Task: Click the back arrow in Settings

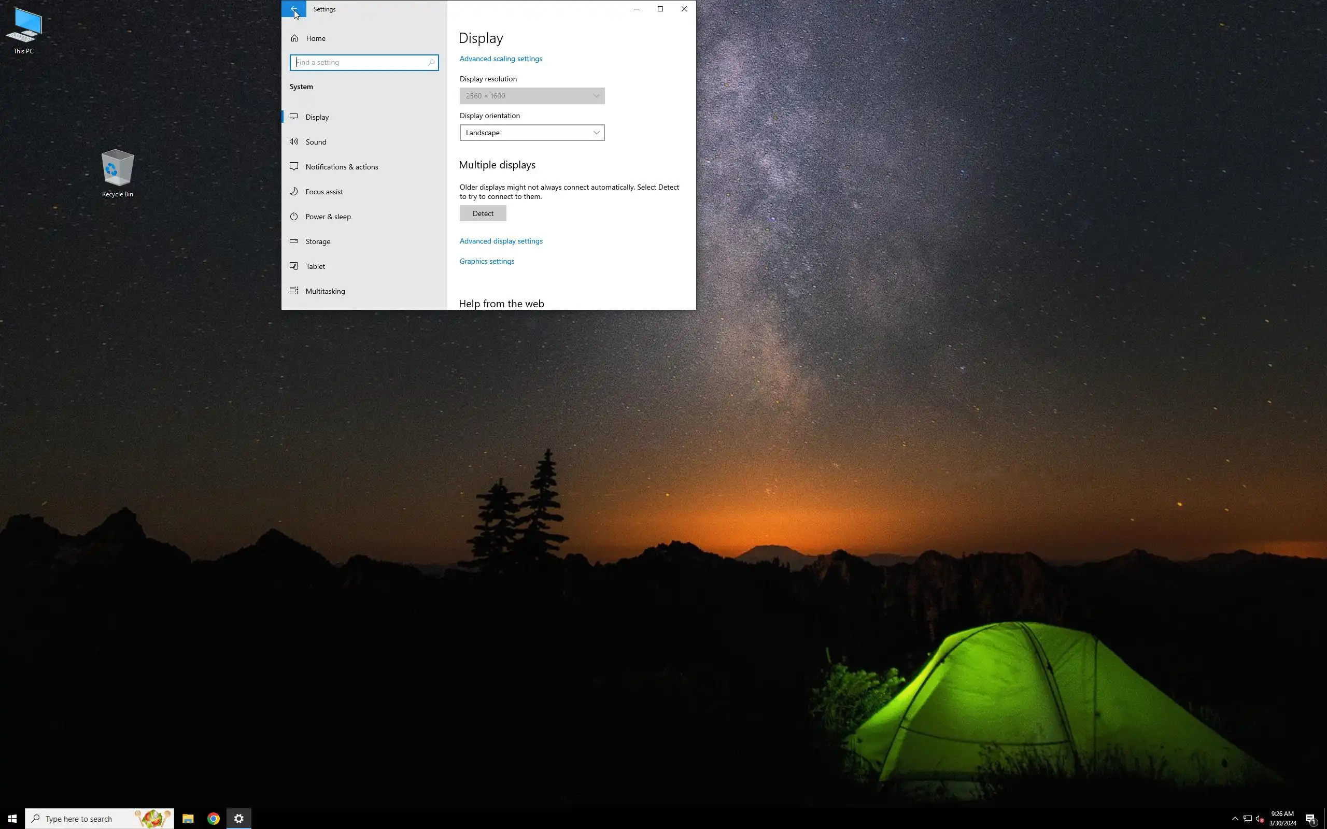Action: (x=293, y=9)
